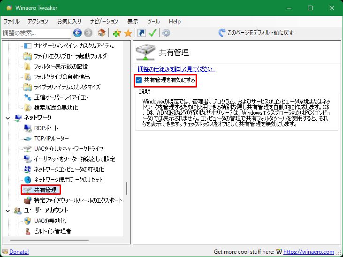Image resolution: width=343 pixels, height=257 pixels.
Task: Select RDPポート row text
Action: tap(46, 128)
